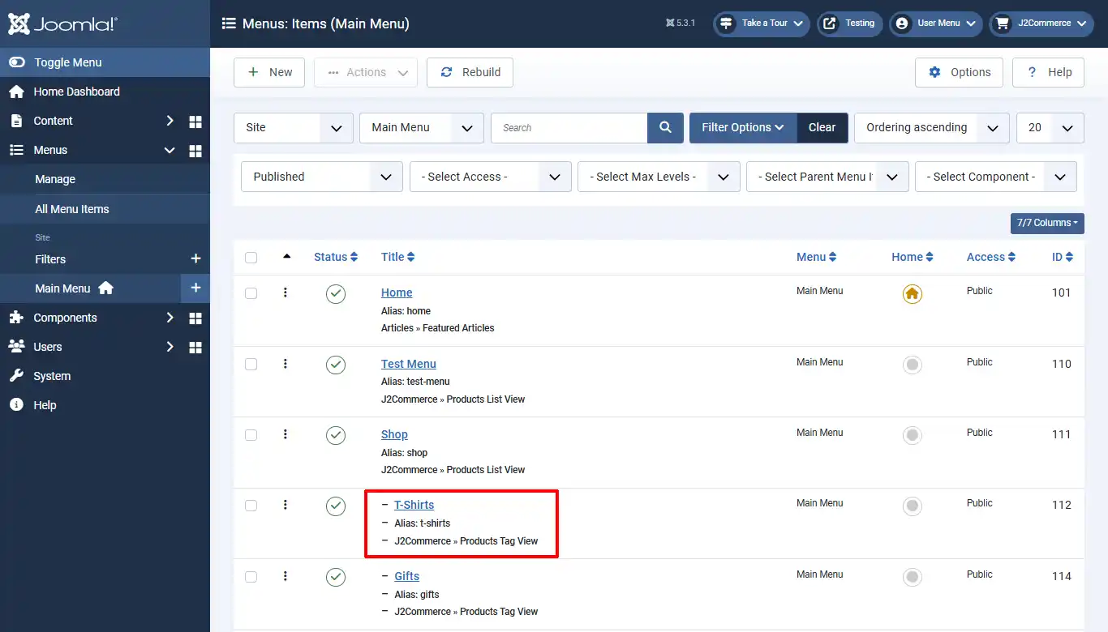Screen dimensions: 1108x632
Task: Sort by the Access column
Action: [991, 257]
